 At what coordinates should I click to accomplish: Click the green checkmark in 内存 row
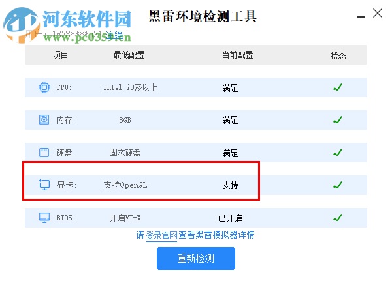pyautogui.click(x=338, y=120)
